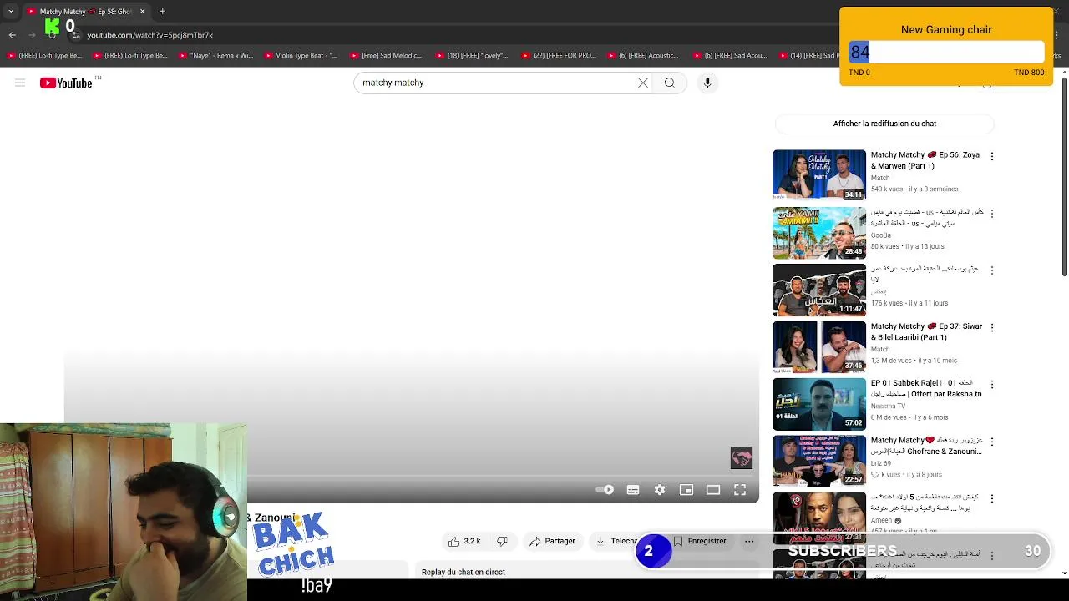Open options for Ep 56 Zoya & Marwen
Screen dimensions: 1069x601
(x=992, y=156)
